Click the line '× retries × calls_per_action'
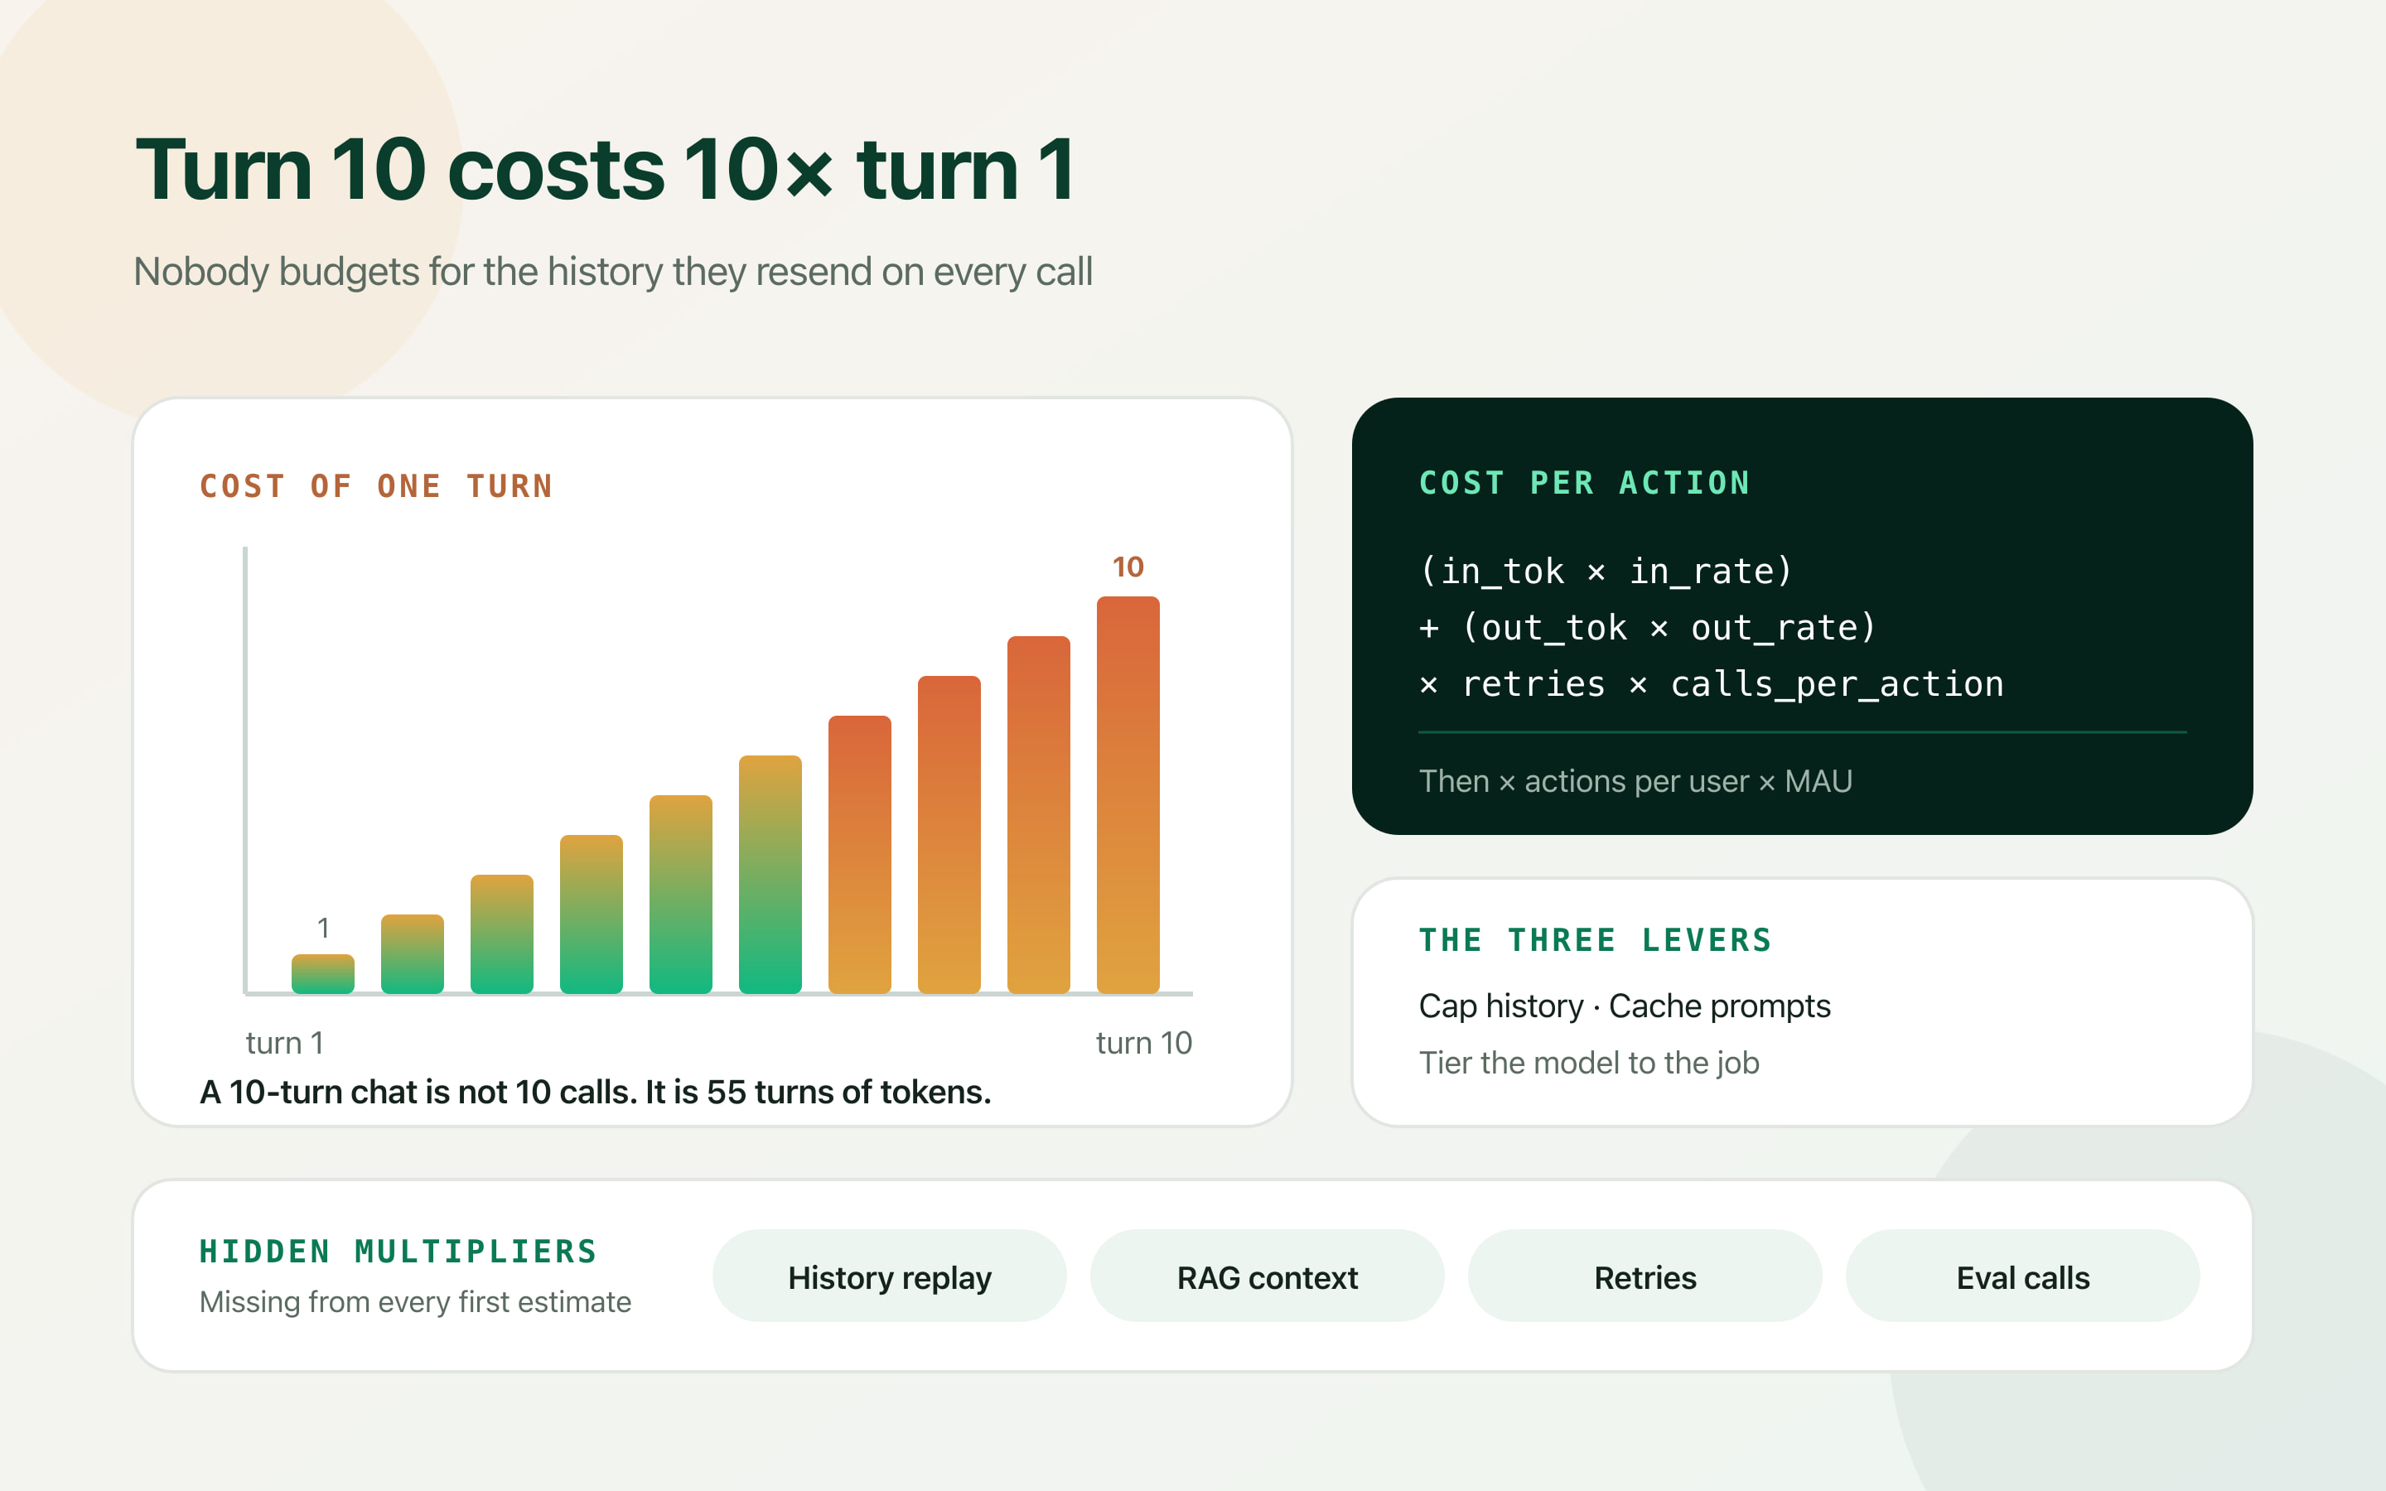Screen dimensions: 2386x1491 1711,683
